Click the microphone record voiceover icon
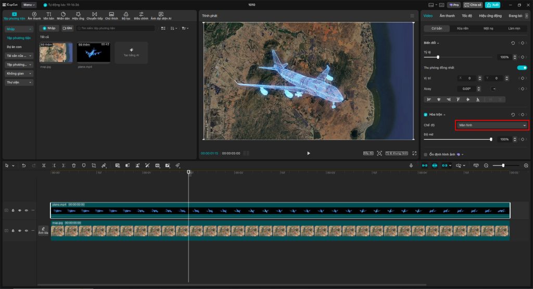Screen dimensions: 533x289 pos(411,166)
